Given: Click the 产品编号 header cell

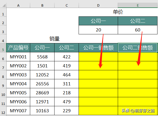Looking at the screenshot, I should (18, 48).
